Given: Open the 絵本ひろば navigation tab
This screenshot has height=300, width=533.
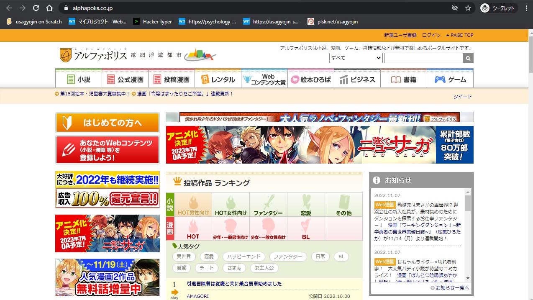Looking at the screenshot, I should pyautogui.click(x=311, y=79).
